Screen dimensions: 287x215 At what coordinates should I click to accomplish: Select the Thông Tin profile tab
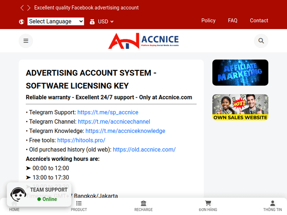(272, 206)
